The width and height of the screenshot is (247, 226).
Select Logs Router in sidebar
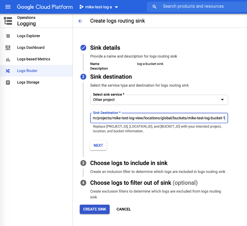point(36,71)
